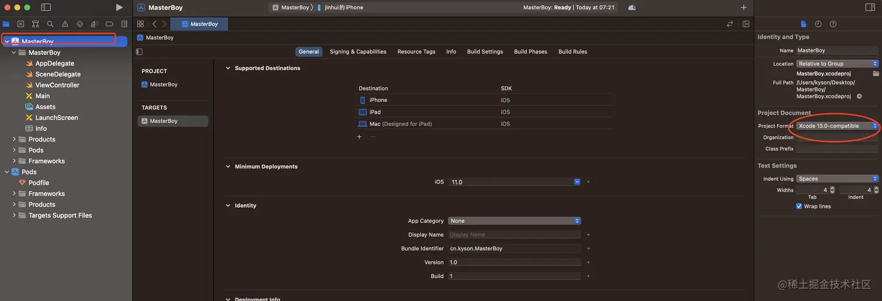Open the Project navigator folder icon
This screenshot has height=301, width=882.
point(6,24)
